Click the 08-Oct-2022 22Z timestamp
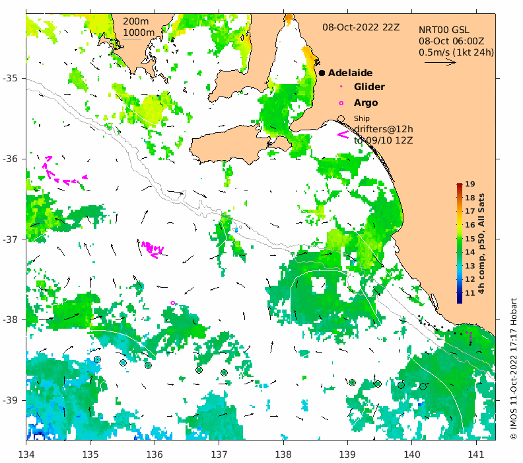523x463 pixels. tap(361, 27)
